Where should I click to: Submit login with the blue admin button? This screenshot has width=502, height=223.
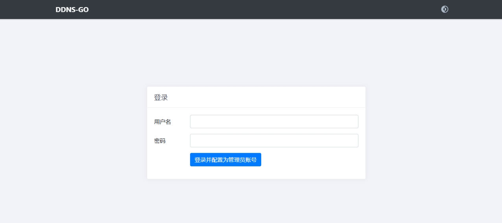pyautogui.click(x=225, y=160)
